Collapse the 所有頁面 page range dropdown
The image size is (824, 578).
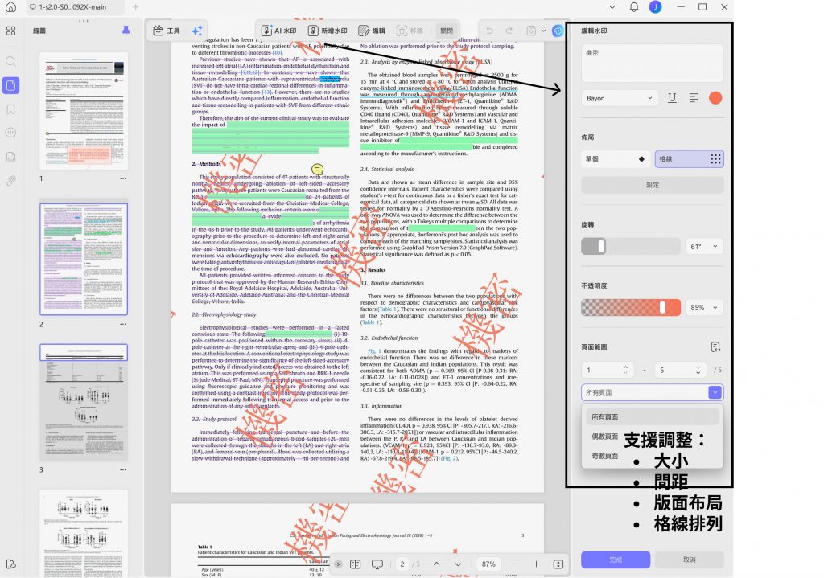(715, 392)
